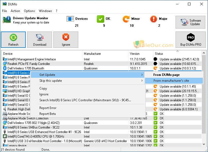Sort by Manufacturer column header
Viewport: 208px width, 152px height.
click(x=105, y=54)
